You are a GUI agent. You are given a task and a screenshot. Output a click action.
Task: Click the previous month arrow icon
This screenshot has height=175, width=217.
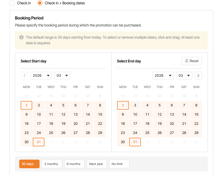click(x=24, y=76)
